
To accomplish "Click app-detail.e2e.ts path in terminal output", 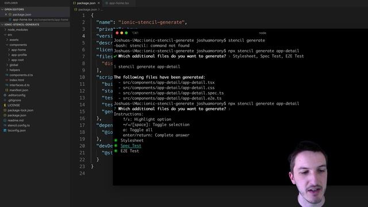I will pyautogui.click(x=172, y=98).
